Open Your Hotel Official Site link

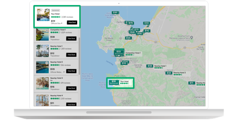(x=57, y=23)
